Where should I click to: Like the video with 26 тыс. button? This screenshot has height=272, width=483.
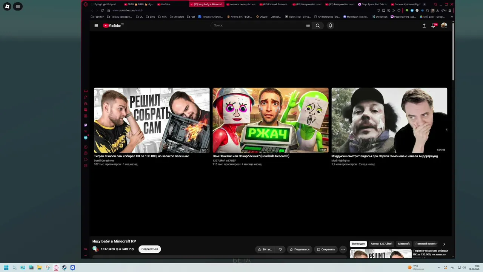265,250
